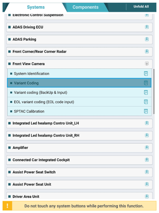Viewport: 159px width, 213px height.
Task: Click the Variant coding (BackUp & Input) document icon
Action: click(x=146, y=92)
